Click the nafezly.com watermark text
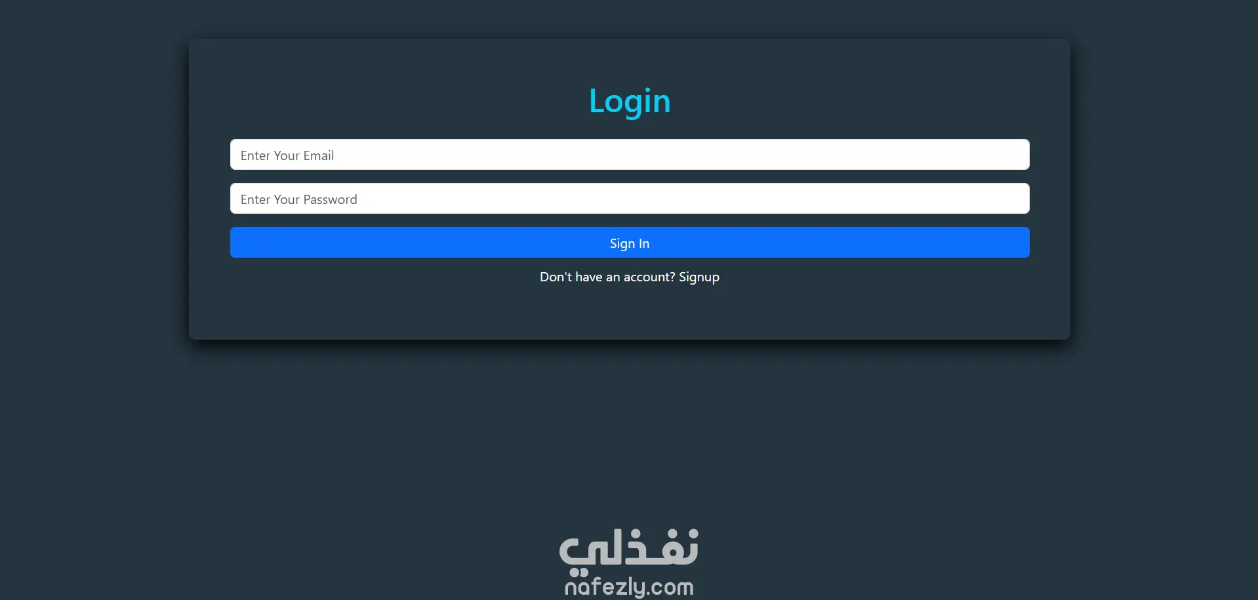Image resolution: width=1258 pixels, height=600 pixels. point(629,586)
